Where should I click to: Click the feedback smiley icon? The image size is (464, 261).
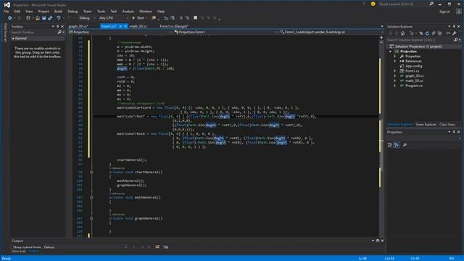click(x=373, y=4)
